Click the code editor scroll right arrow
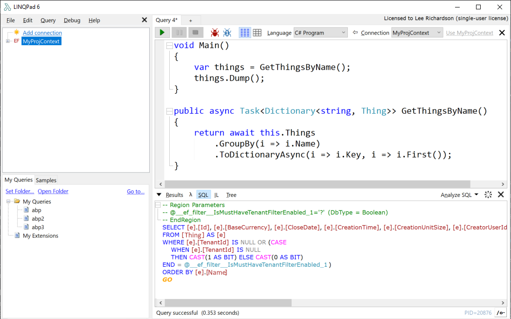 click(x=503, y=184)
